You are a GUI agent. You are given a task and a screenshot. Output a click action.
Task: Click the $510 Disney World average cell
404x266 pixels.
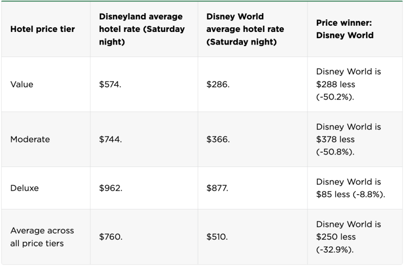[x=217, y=237]
